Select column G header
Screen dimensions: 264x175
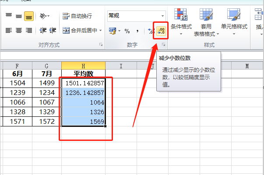47,66
